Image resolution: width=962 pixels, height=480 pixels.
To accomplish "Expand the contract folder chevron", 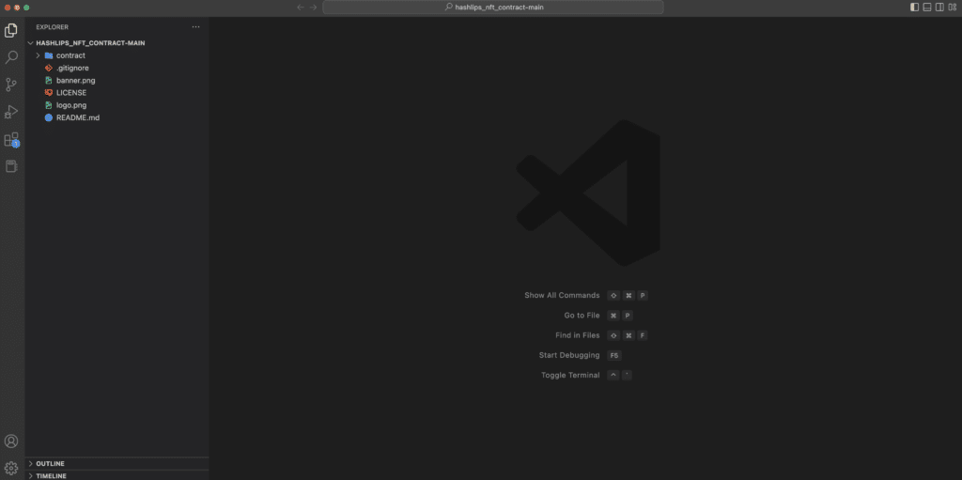I will [38, 55].
